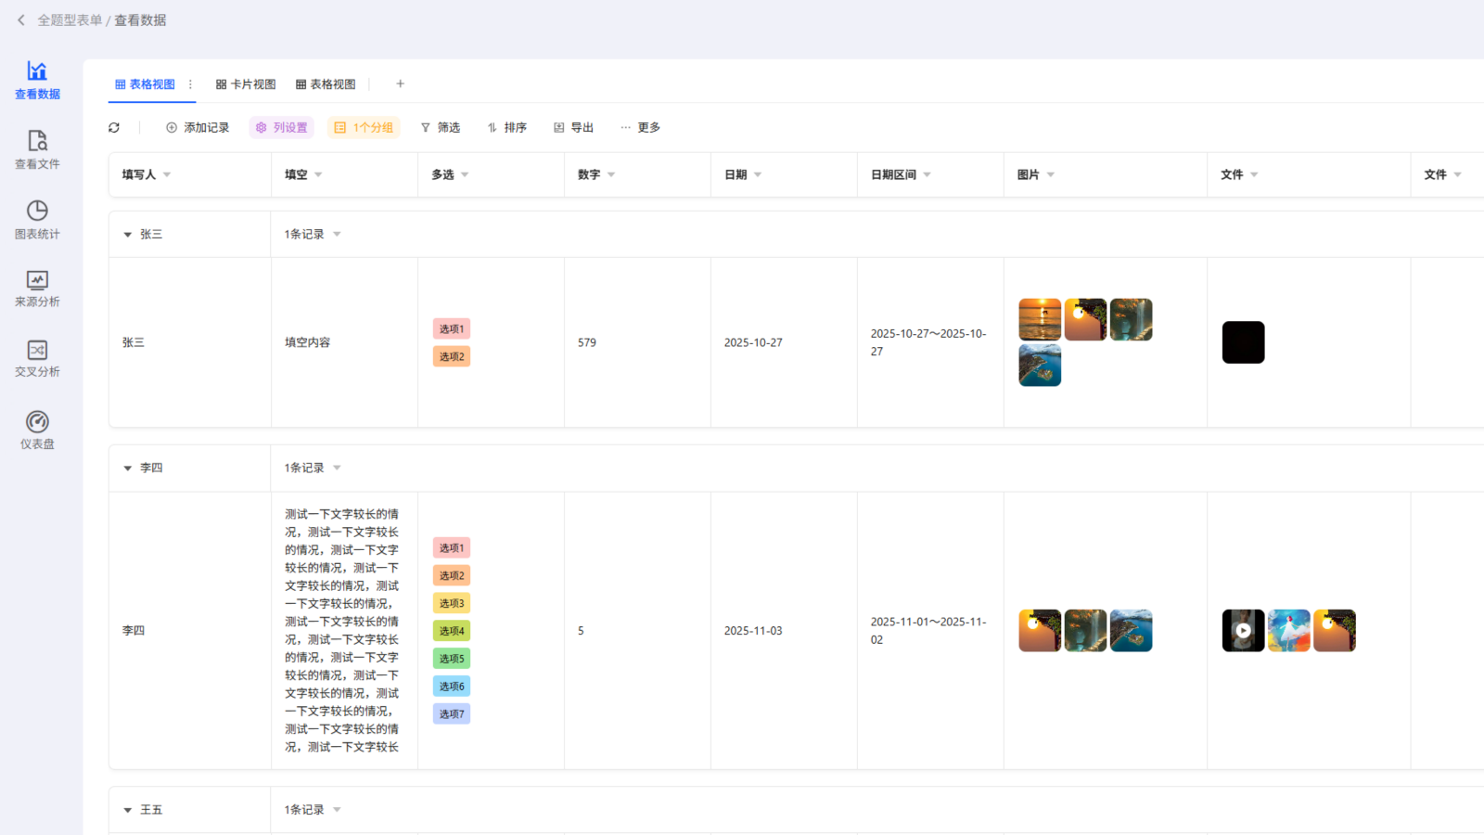The image size is (1484, 835).
Task: Open the 更多 menu
Action: point(640,127)
